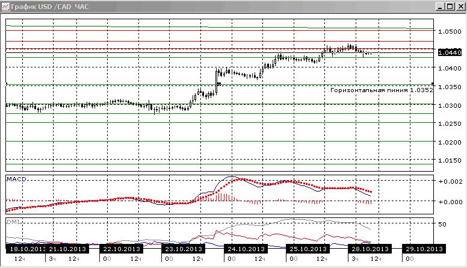Click the chart icon in the title bar
Screen dimensions: 467x268
pos(5,6)
